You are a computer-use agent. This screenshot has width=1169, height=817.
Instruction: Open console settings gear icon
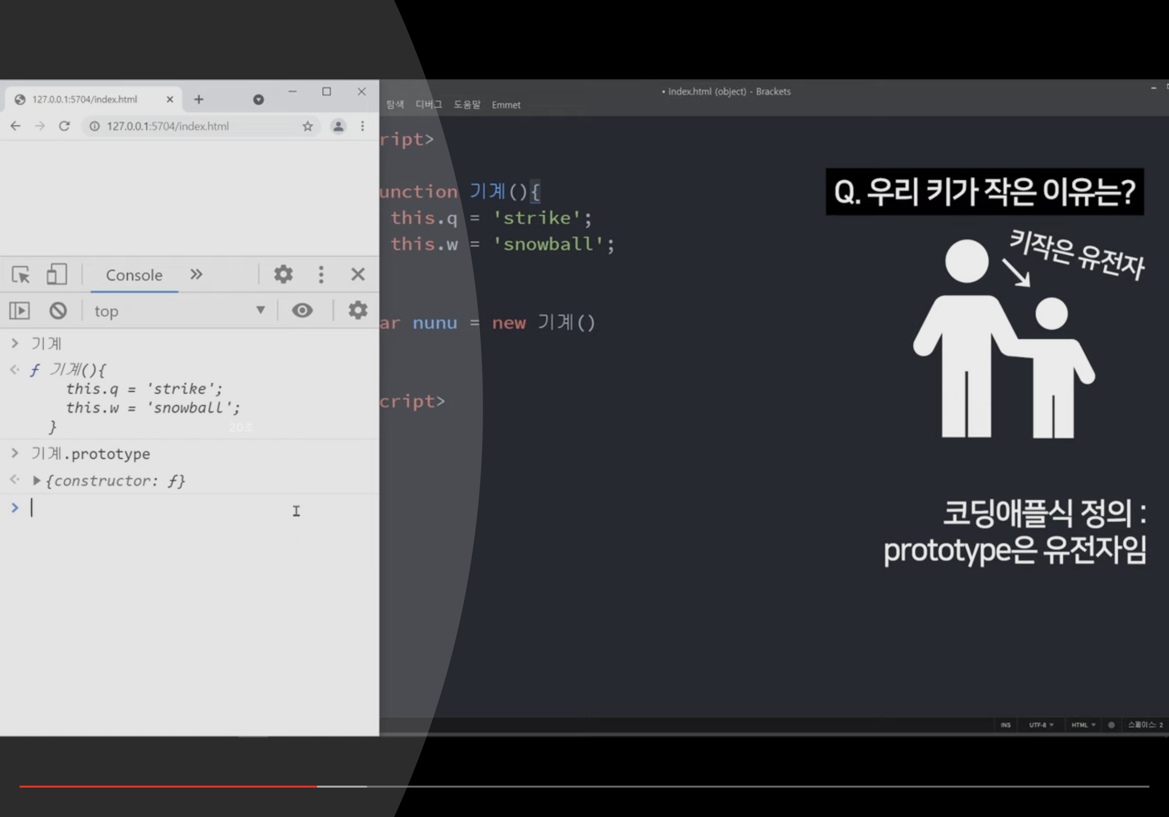pyautogui.click(x=357, y=311)
